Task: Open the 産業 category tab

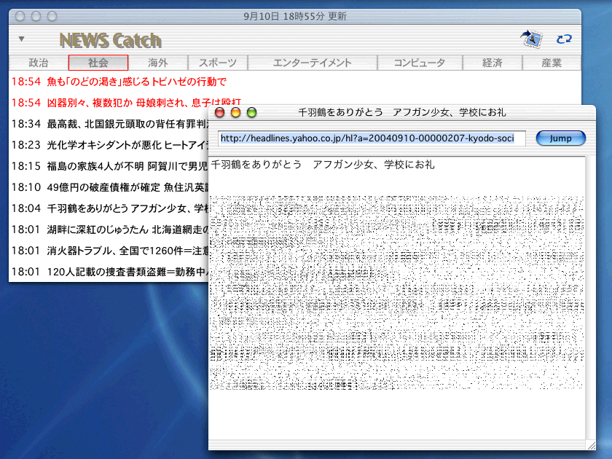Action: coord(552,63)
